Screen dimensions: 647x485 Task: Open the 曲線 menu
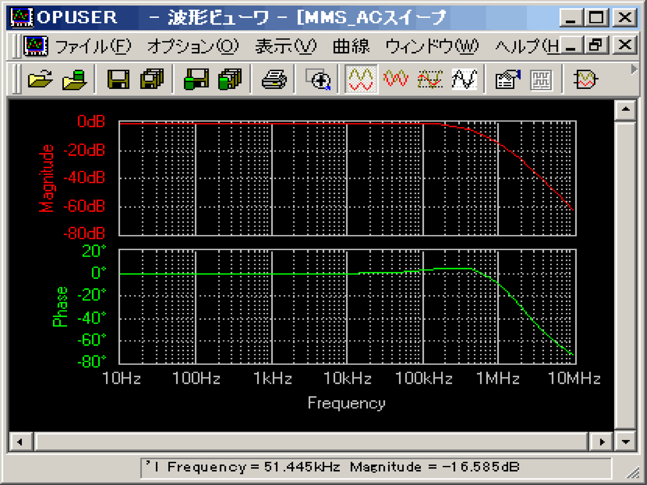click(x=351, y=46)
